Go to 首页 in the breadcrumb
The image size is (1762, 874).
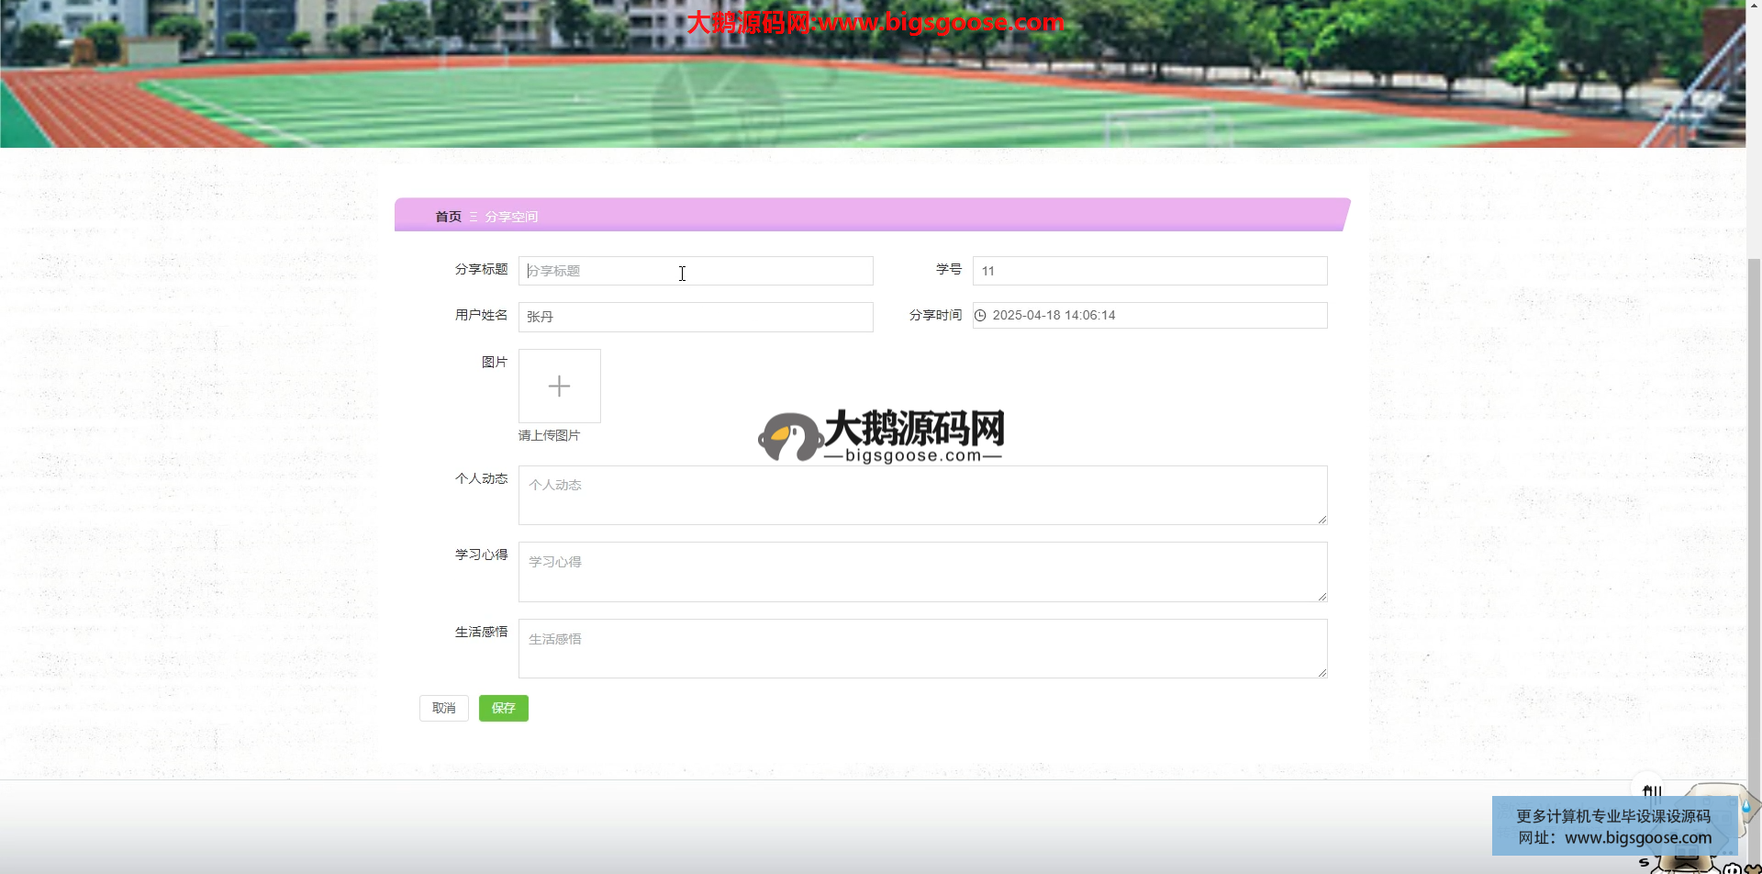pos(448,217)
